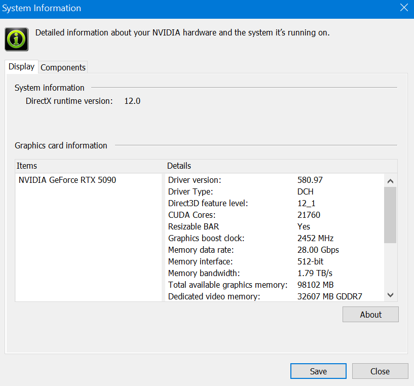
Task: Click the green NVIDIA info icon
Action: click(16, 39)
